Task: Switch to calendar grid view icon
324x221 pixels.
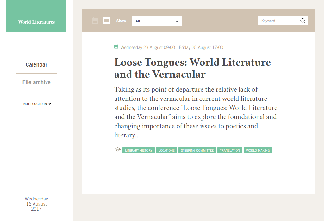Action: coord(95,21)
